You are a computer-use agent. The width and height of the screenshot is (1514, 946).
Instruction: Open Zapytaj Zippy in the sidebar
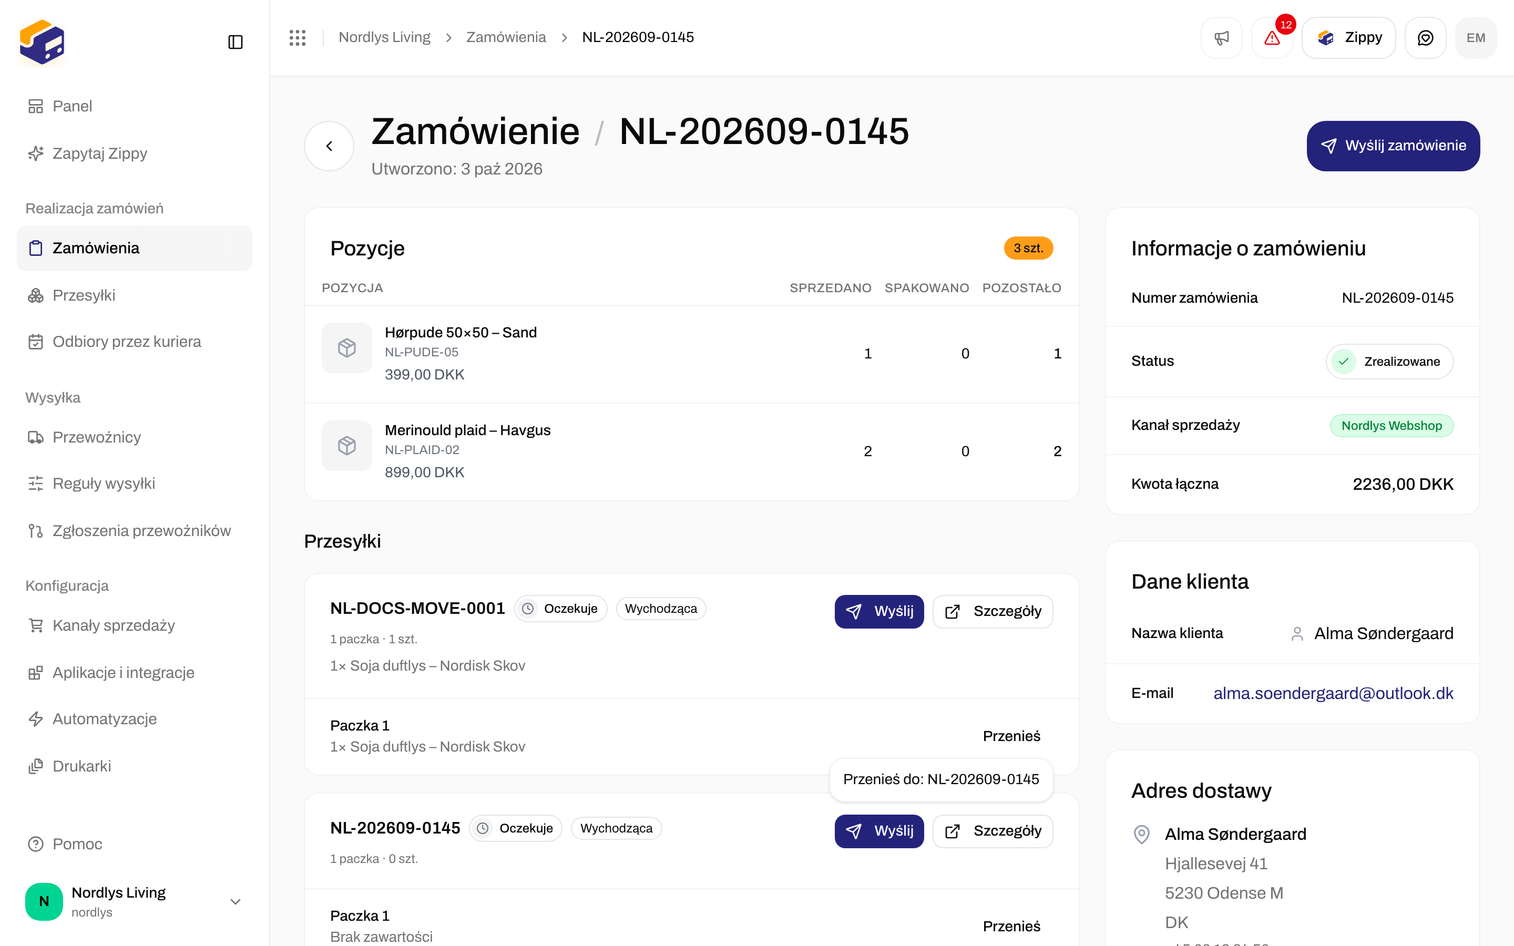[x=135, y=153]
